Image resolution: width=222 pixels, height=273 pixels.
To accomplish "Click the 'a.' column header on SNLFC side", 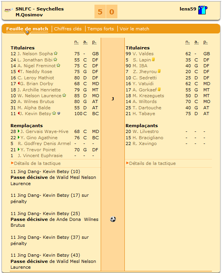I will click(85, 42).
